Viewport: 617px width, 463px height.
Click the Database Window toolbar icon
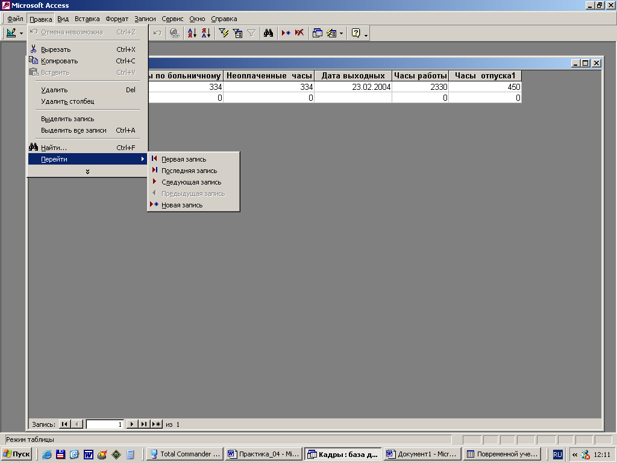(317, 33)
